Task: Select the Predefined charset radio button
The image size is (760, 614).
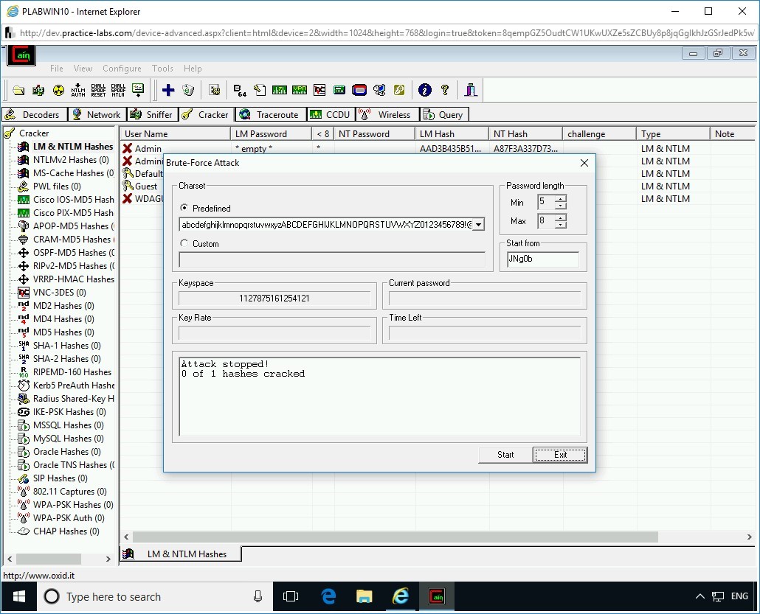Action: point(184,209)
